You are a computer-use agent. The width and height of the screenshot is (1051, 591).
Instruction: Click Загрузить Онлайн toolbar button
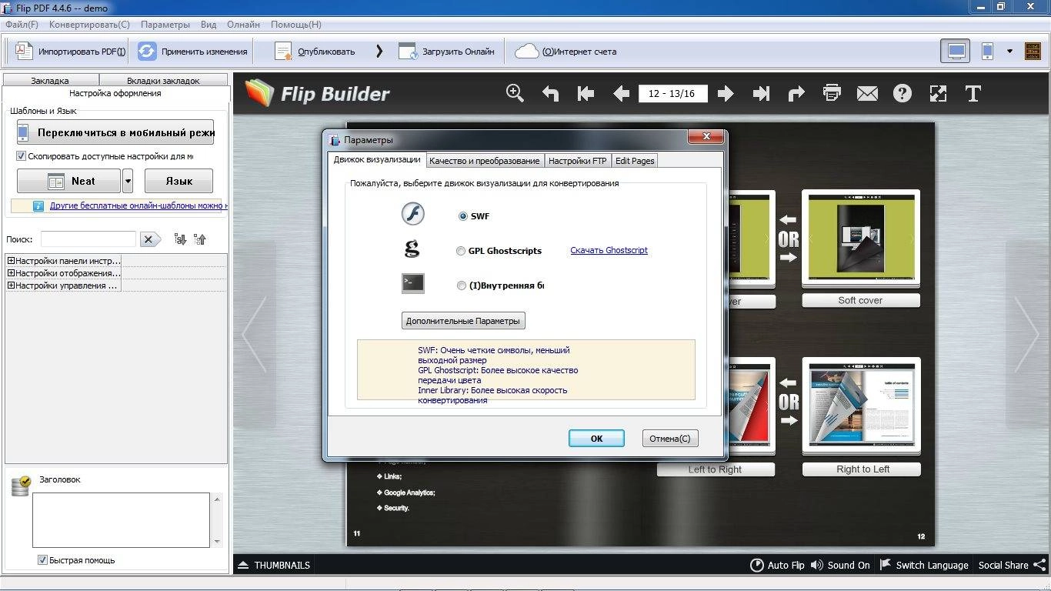point(447,52)
